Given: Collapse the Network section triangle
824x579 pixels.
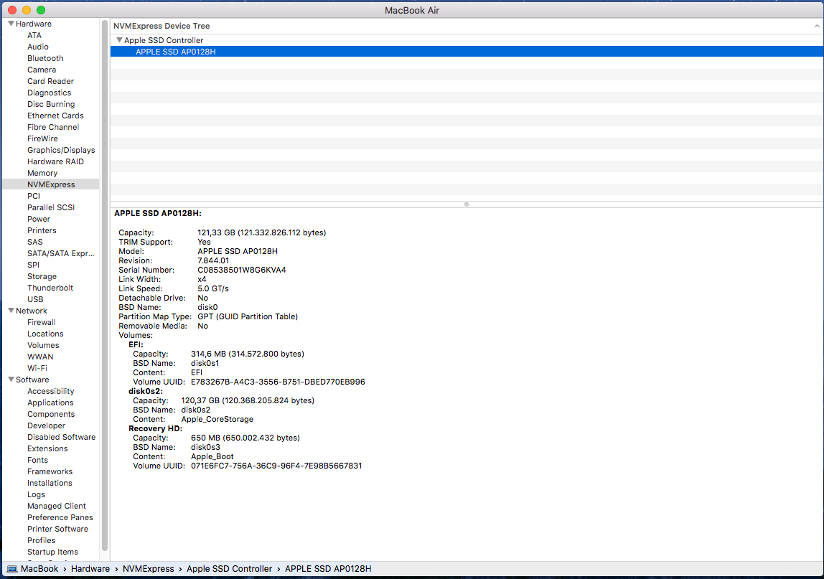Looking at the screenshot, I should pyautogui.click(x=11, y=311).
